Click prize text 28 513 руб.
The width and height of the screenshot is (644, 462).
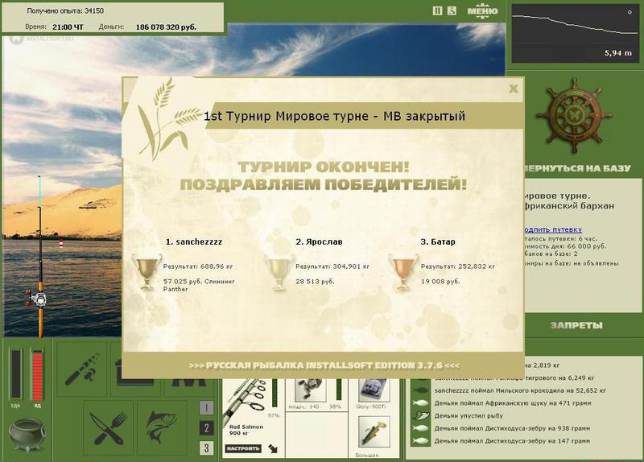coord(315,282)
